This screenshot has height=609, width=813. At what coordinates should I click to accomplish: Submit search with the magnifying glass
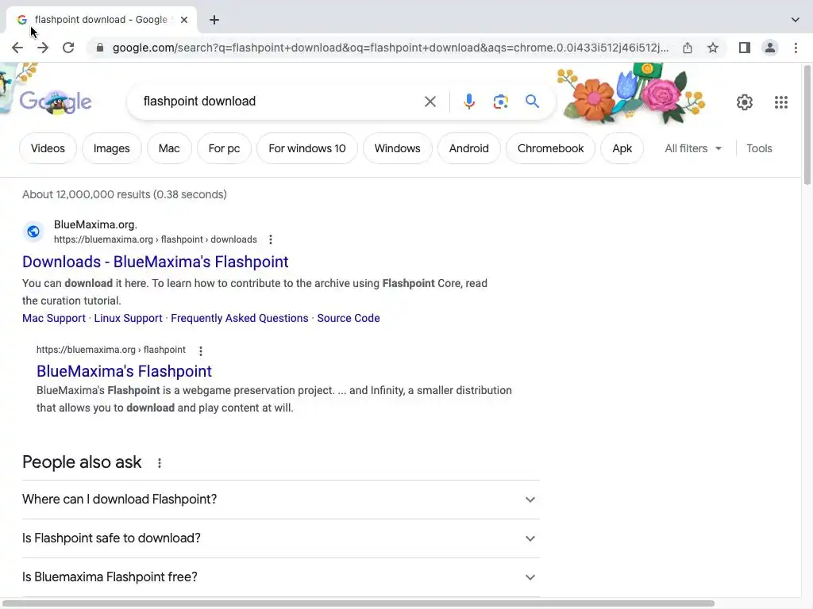532,101
